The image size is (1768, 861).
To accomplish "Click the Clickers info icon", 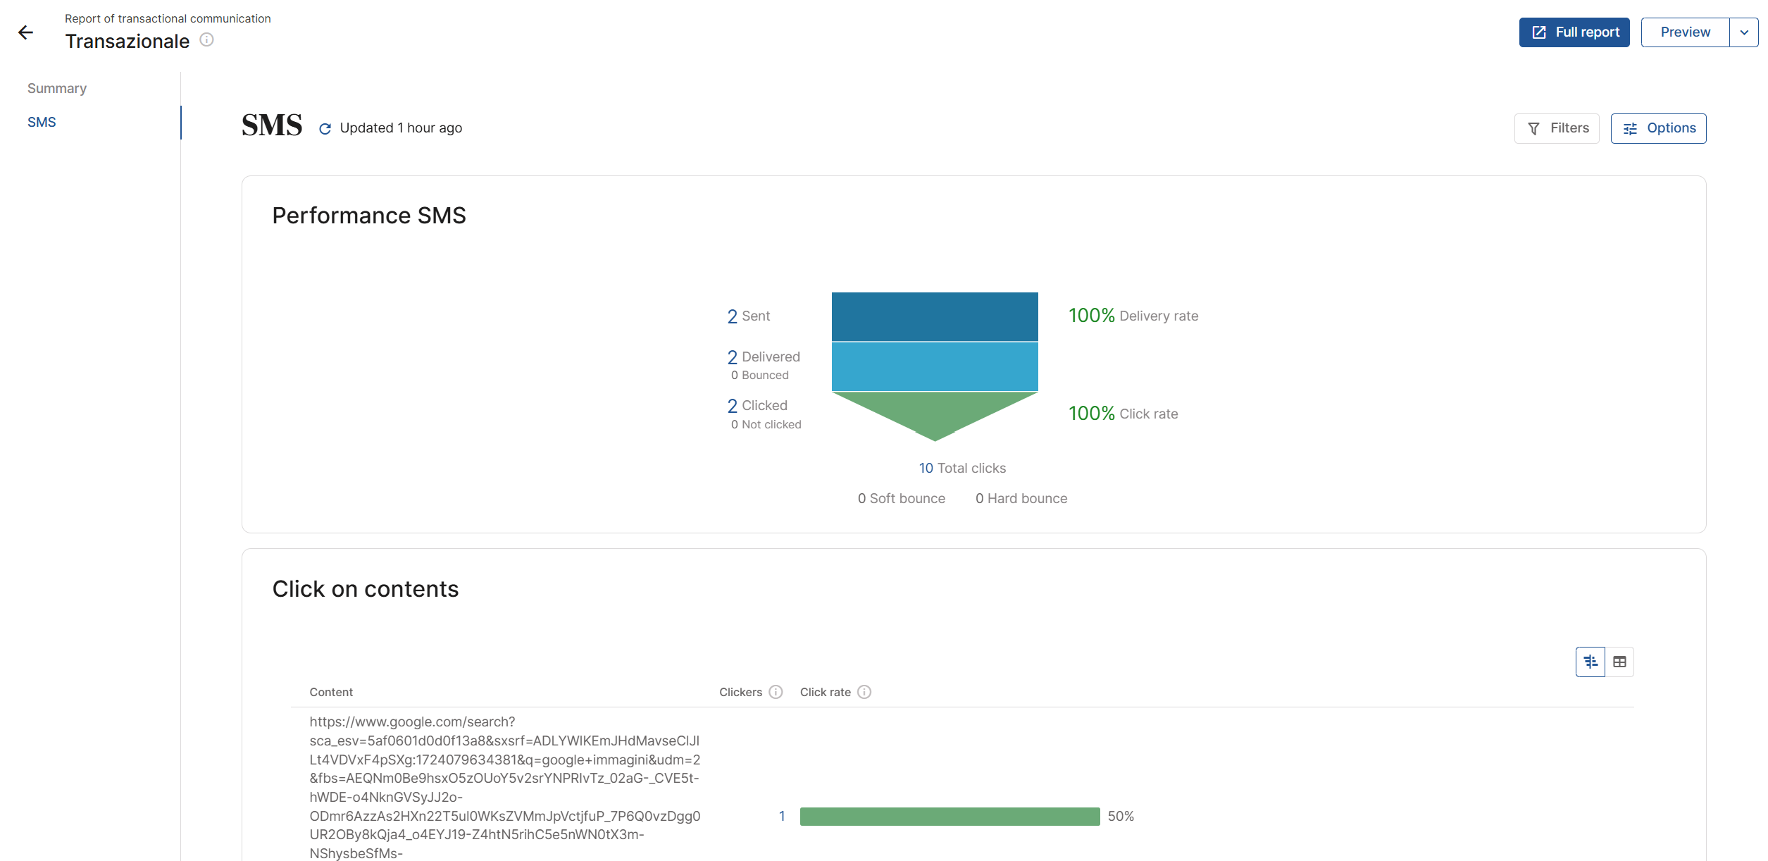I will pos(776,692).
